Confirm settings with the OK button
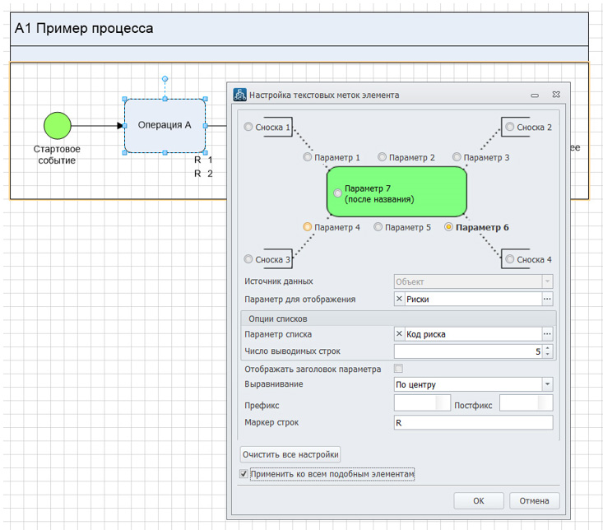 (478, 500)
